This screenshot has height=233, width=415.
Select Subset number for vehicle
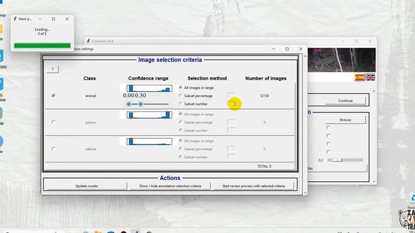click(x=180, y=157)
